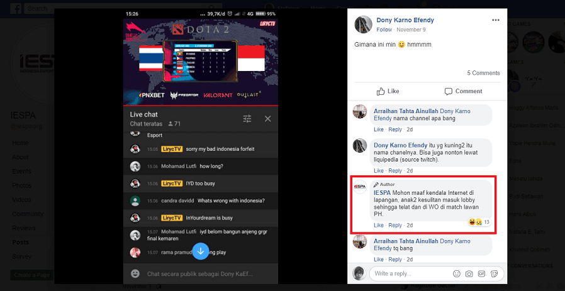
Task: Click the reaction emojis on IESPA comment
Action: coord(475,222)
